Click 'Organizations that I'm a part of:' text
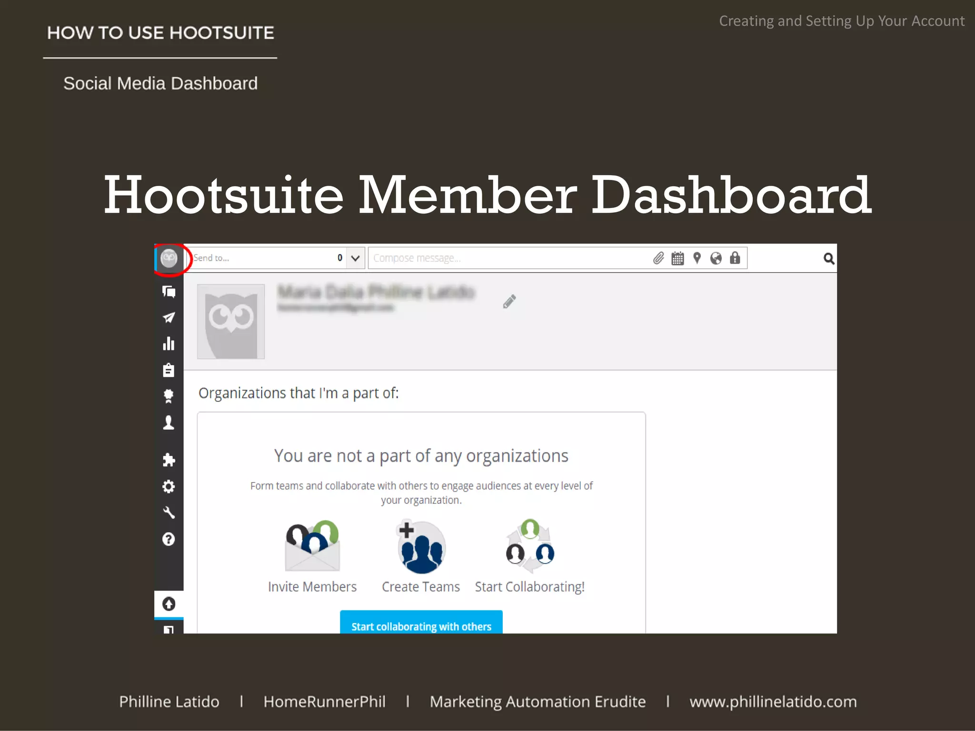The image size is (975, 731). (x=298, y=393)
